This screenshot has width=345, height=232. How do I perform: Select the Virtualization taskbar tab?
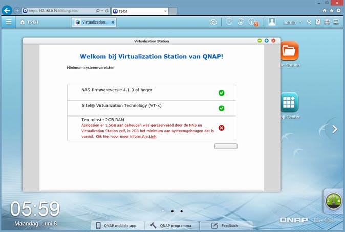click(94, 22)
